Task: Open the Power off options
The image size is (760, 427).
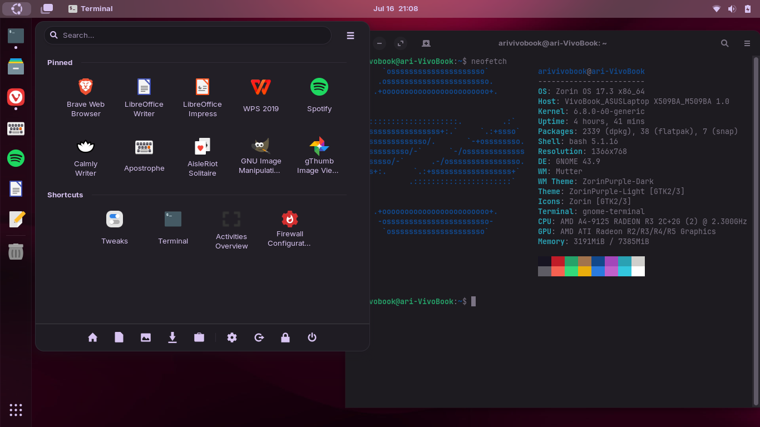Action: (312, 337)
